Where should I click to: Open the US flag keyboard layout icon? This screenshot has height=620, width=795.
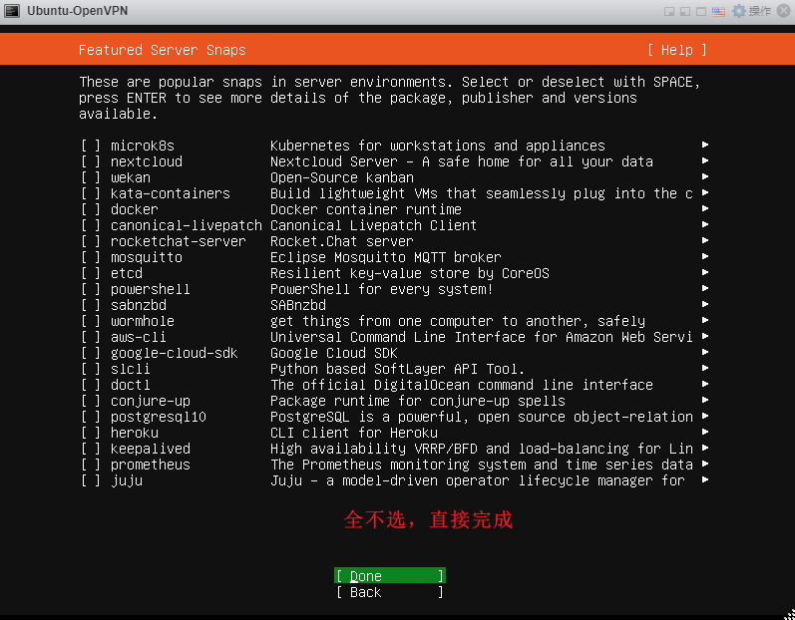pyautogui.click(x=718, y=11)
